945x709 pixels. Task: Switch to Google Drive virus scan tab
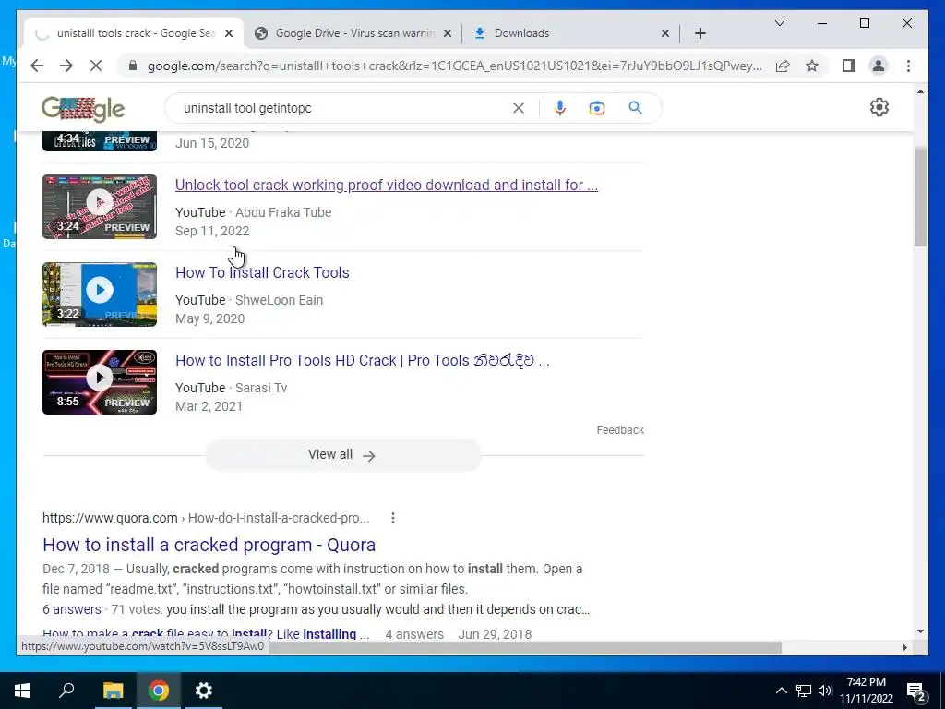click(353, 33)
